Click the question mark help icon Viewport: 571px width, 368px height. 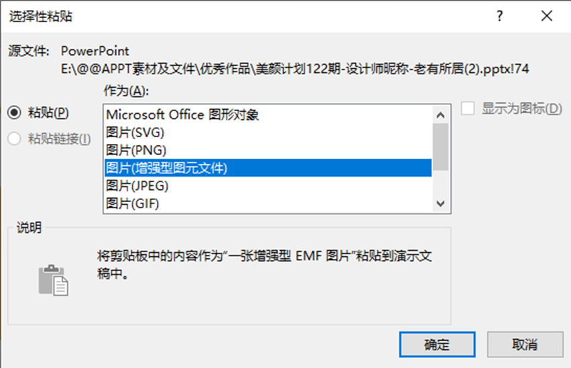pyautogui.click(x=500, y=16)
